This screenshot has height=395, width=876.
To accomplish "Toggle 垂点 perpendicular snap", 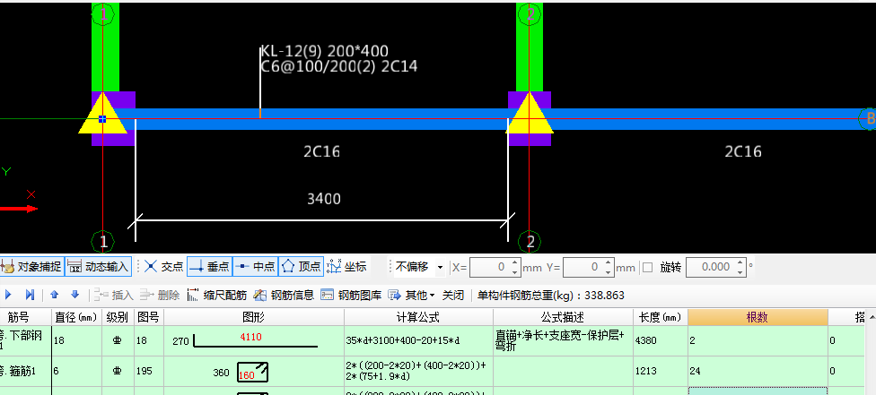I will coord(209,267).
